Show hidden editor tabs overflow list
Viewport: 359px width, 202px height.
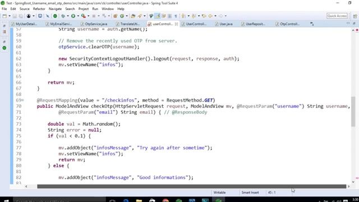[x=312, y=24]
